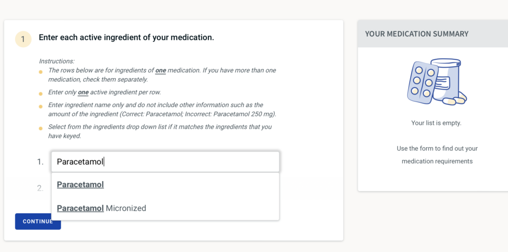Viewport: 508px width, 252px height.
Task: Click the row number "2." label
Action: [x=40, y=188]
